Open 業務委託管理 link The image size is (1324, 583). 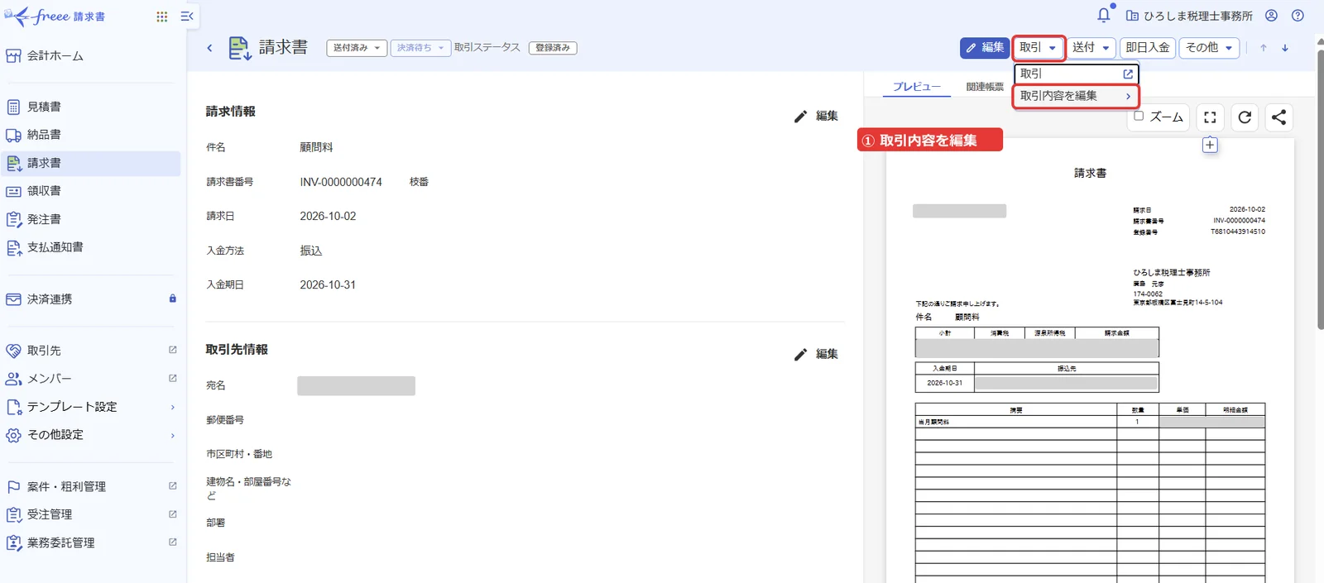point(91,542)
